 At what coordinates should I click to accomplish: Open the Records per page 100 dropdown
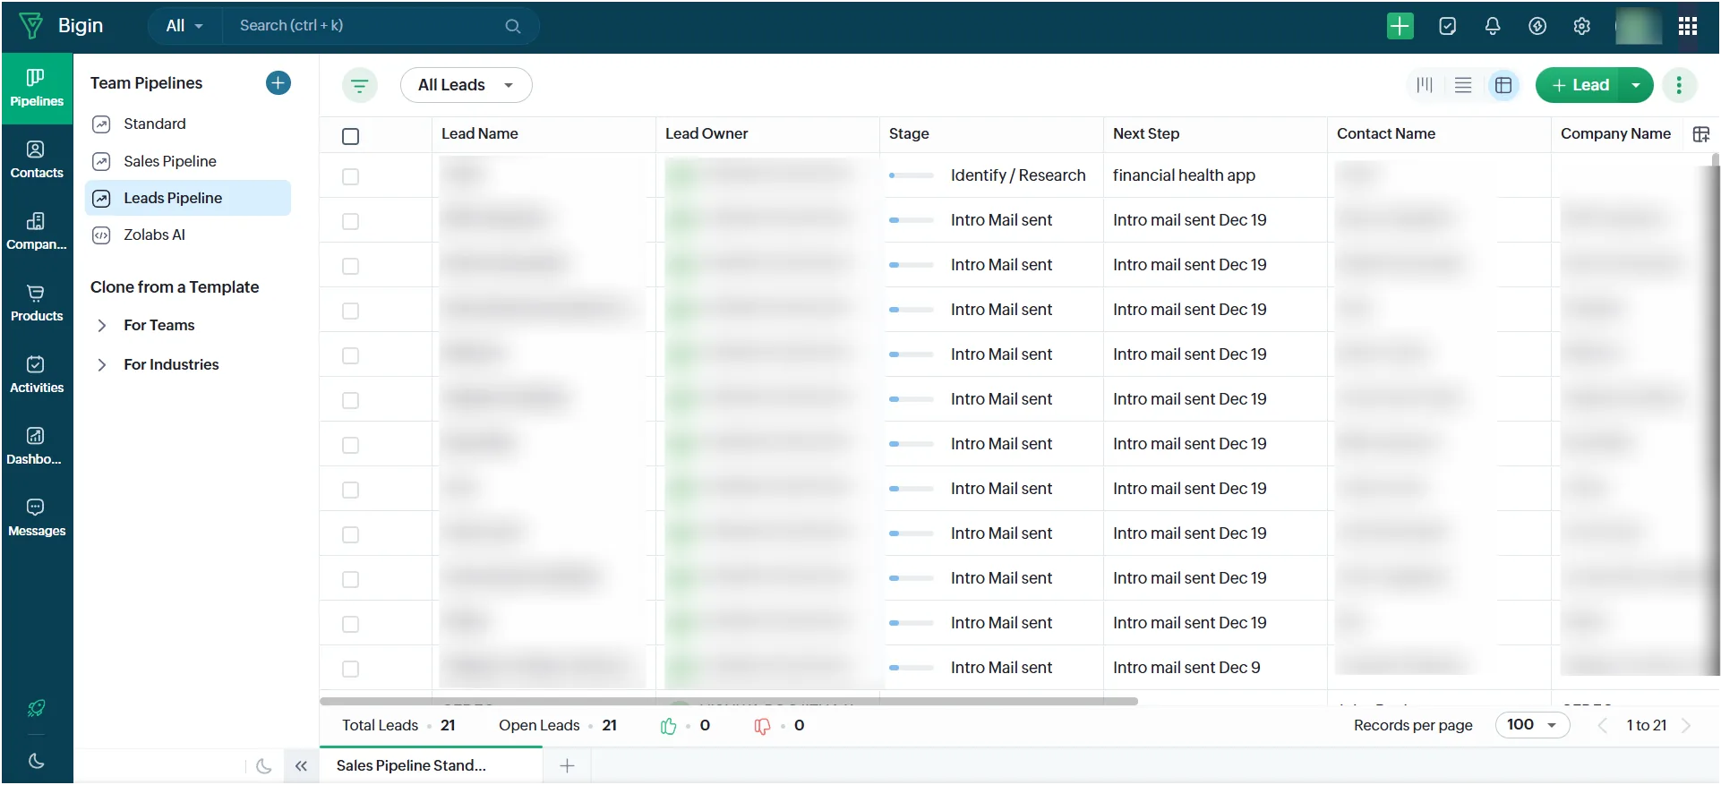[1532, 725]
